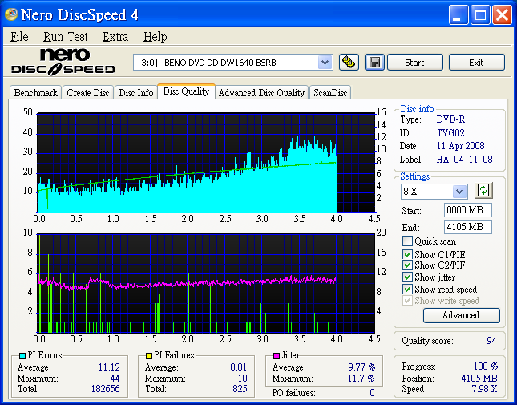Image resolution: width=517 pixels, height=405 pixels.
Task: Click the greyed Show write speed checkbox
Action: point(407,301)
